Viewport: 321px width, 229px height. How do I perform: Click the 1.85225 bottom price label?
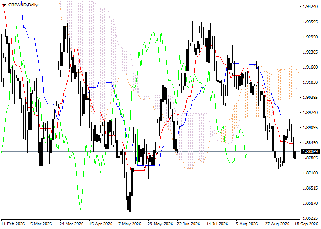(310, 218)
